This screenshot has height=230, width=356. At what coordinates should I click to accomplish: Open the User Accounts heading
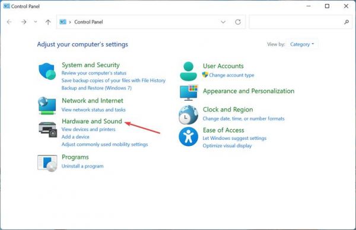click(x=223, y=66)
